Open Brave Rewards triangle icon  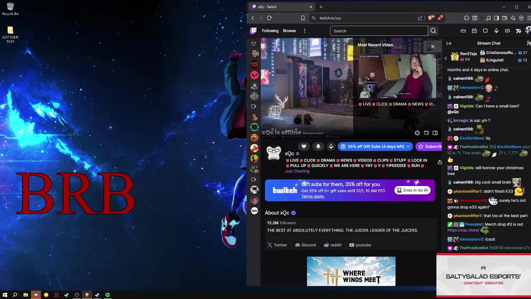tap(439, 18)
